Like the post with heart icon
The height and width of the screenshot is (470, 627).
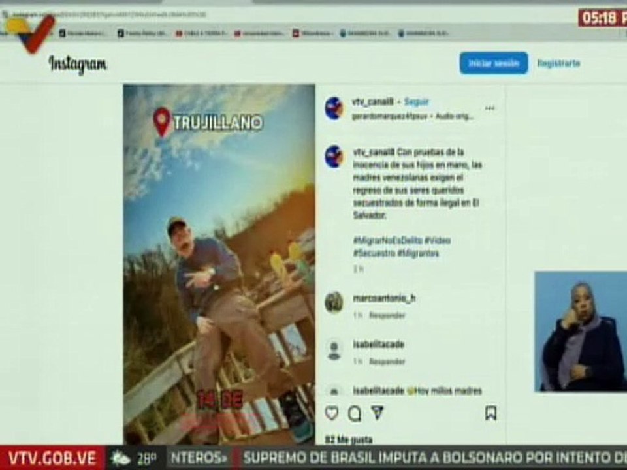pos(332,413)
